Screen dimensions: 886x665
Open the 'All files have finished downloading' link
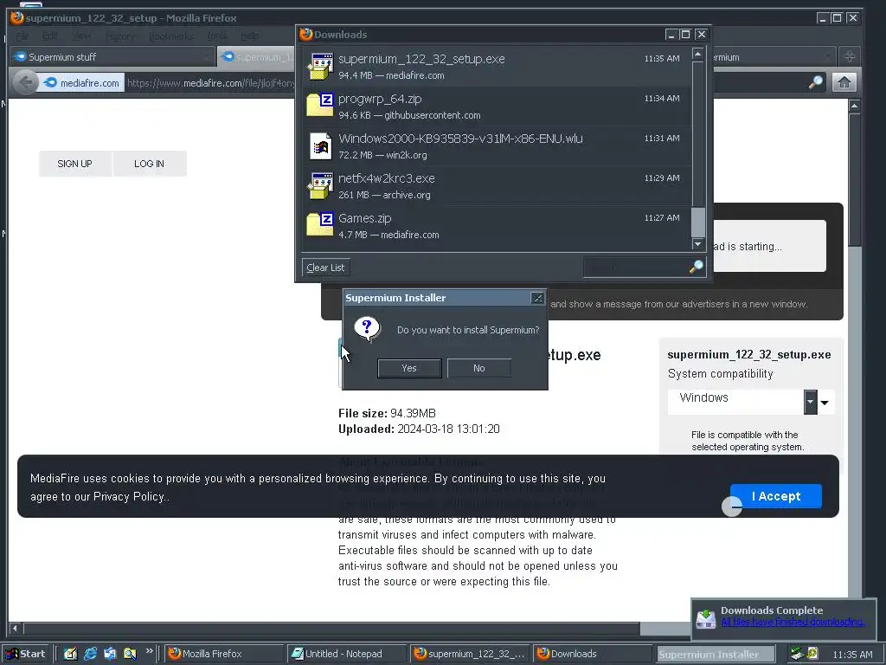point(793,622)
